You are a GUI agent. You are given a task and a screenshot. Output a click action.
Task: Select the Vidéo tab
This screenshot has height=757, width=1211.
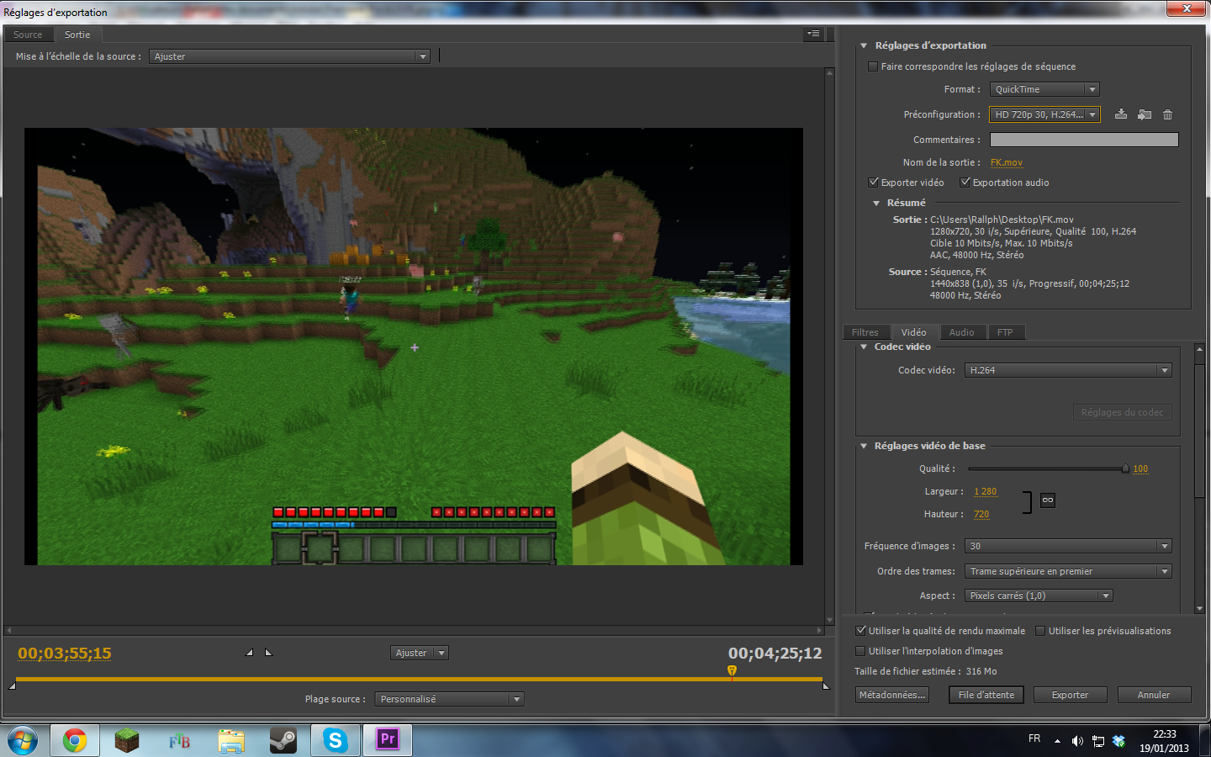tap(913, 332)
